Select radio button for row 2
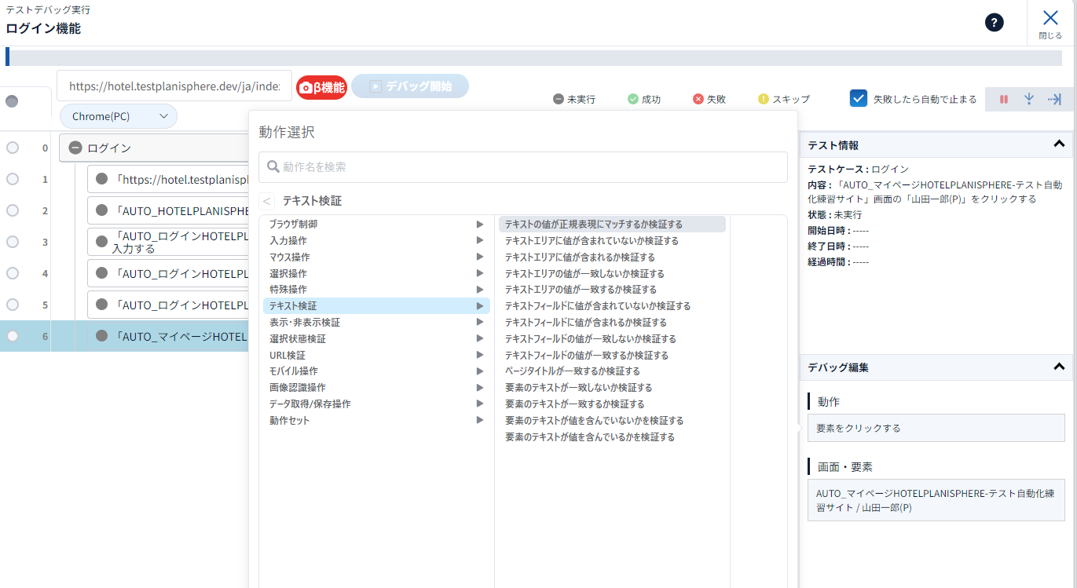 (13, 210)
